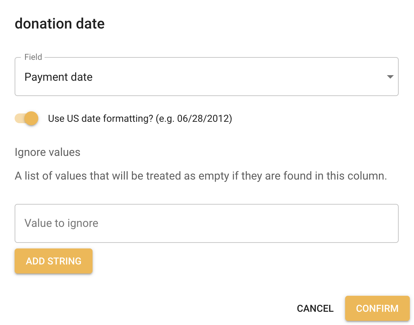Click the Ignore values section label

[47, 152]
